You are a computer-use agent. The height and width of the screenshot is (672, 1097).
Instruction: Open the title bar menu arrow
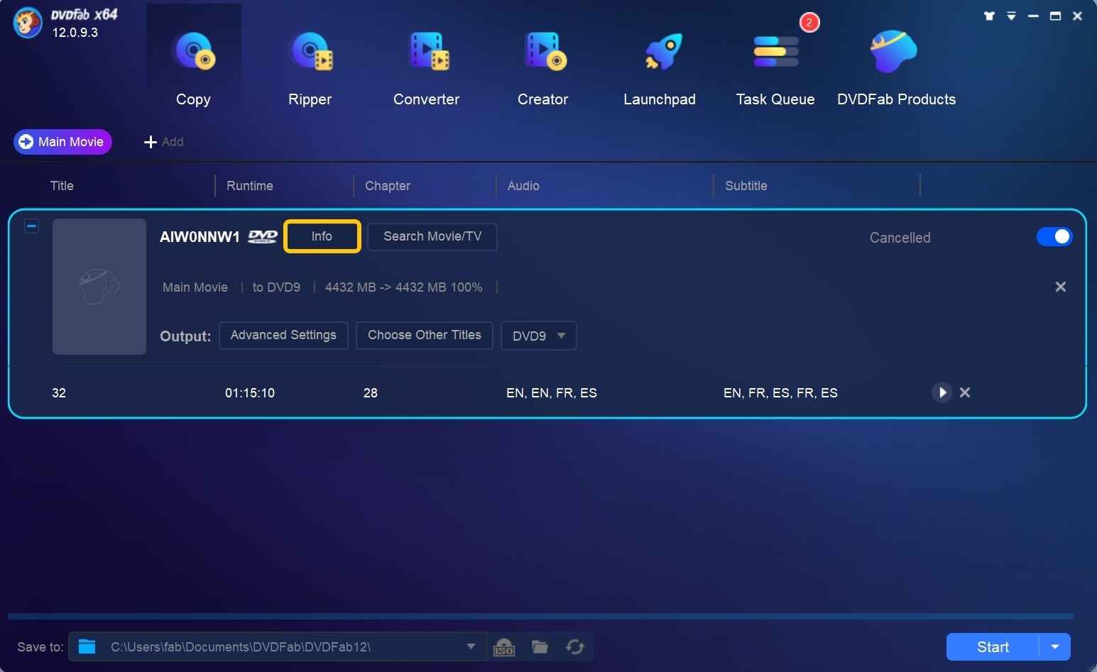1011,16
